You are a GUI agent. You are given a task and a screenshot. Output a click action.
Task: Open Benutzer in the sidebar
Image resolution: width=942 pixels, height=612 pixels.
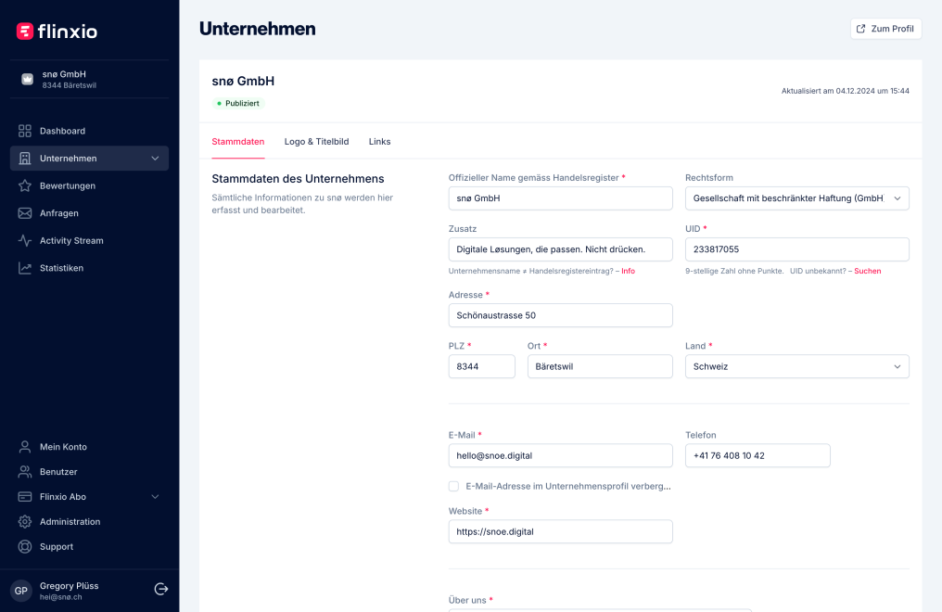coord(89,472)
